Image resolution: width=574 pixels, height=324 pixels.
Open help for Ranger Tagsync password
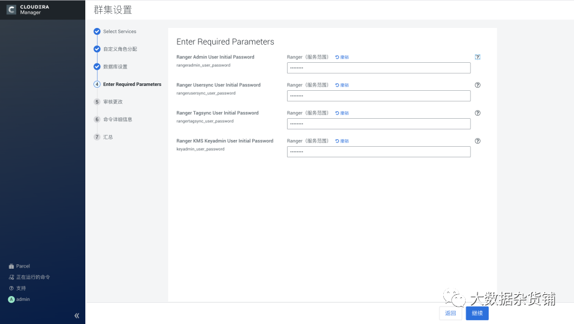478,113
